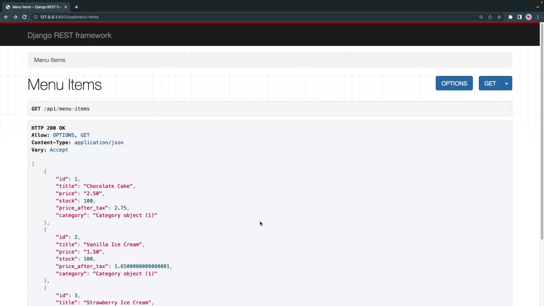
Task: Share this page via share icon
Action: pyautogui.click(x=490, y=17)
